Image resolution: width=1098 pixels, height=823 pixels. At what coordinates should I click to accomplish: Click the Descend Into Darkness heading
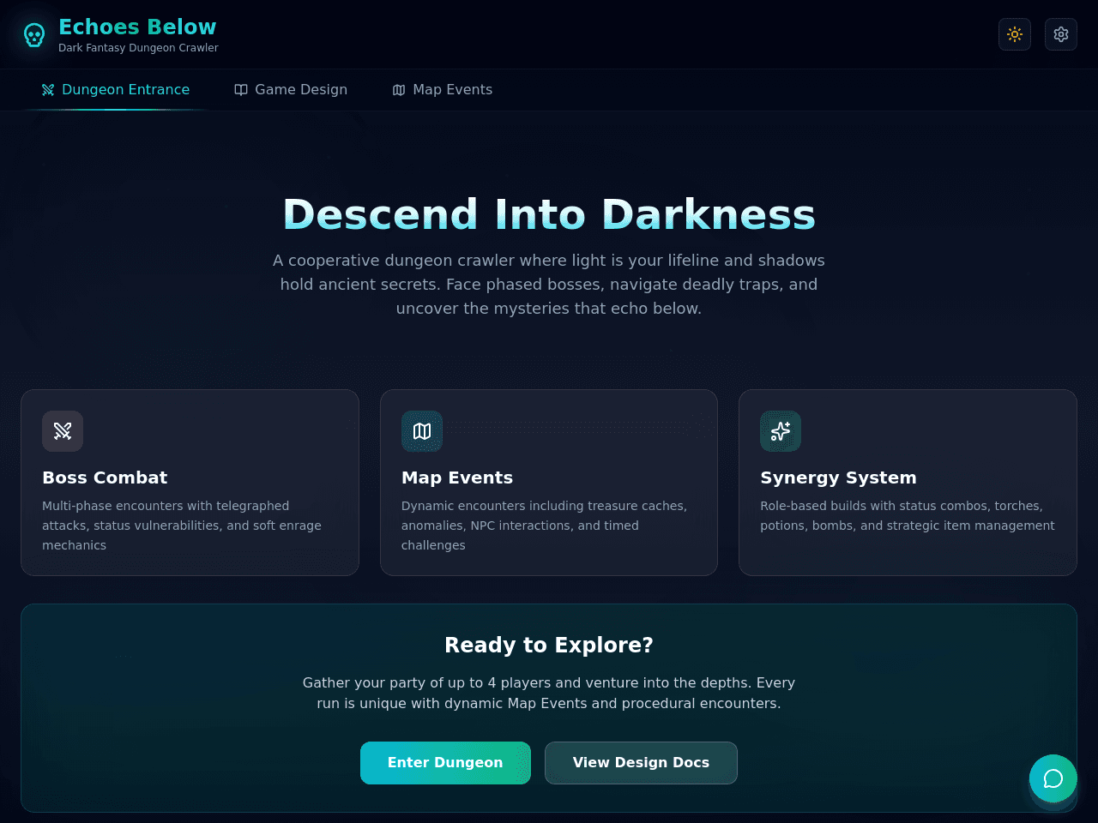click(549, 214)
